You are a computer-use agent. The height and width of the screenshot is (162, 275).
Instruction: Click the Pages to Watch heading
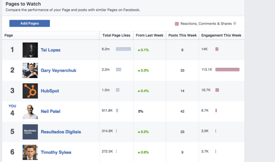[x=23, y=4]
